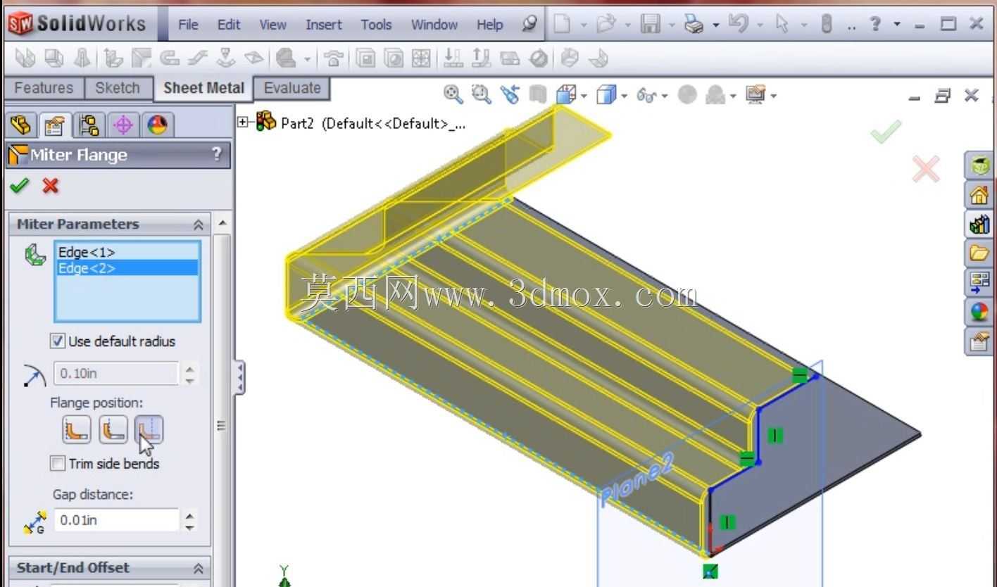997x587 pixels.
Task: Select Bend Outside flange position
Action: tap(149, 430)
